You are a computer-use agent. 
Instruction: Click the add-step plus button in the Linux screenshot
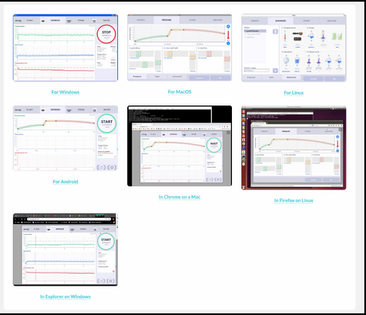point(275,71)
